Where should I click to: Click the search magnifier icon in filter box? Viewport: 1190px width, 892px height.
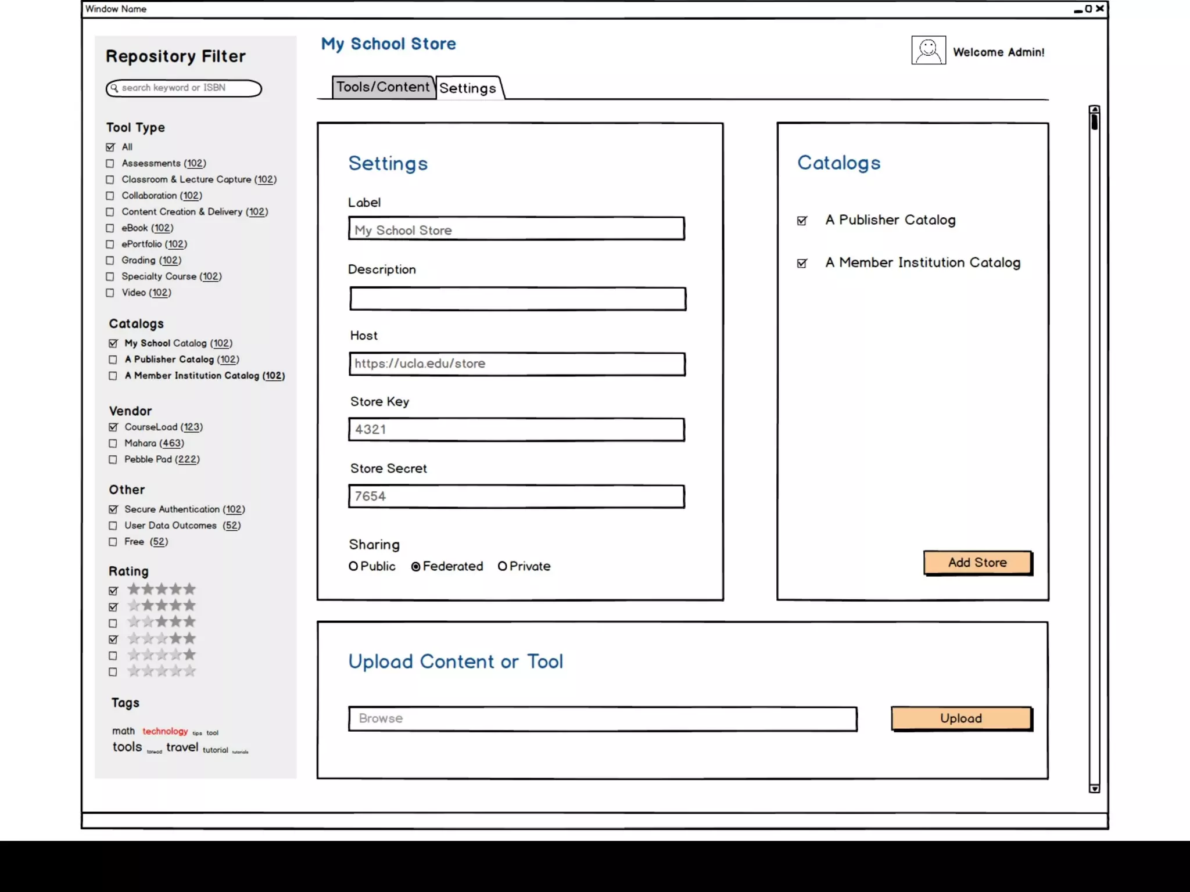pos(114,88)
